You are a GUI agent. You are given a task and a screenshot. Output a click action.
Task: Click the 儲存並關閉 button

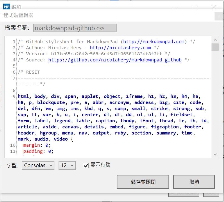click(x=143, y=182)
